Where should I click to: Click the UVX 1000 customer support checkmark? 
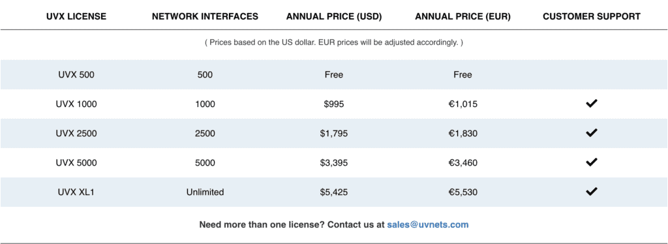[x=591, y=104]
